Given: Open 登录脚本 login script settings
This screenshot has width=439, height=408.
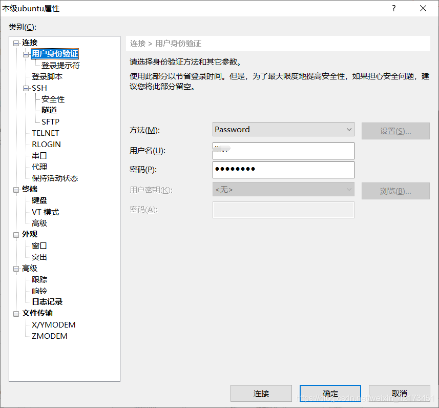Looking at the screenshot, I should [x=48, y=76].
